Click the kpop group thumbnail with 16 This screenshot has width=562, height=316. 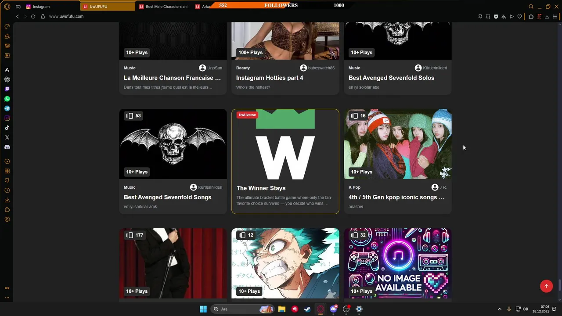(398, 144)
